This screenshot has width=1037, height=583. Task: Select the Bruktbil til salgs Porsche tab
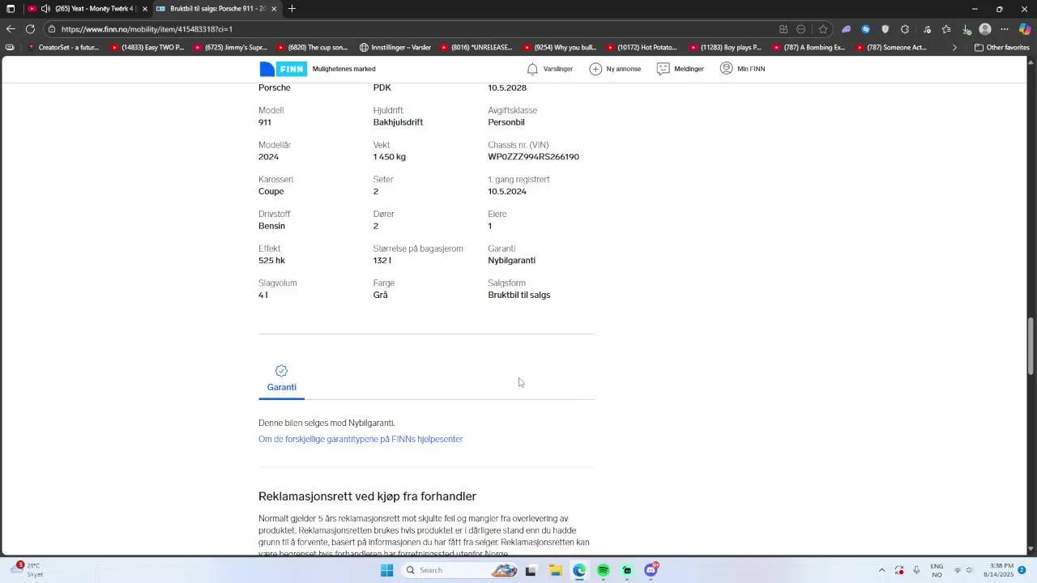(x=217, y=9)
